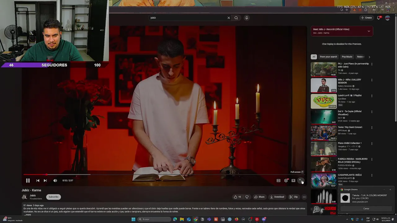The width and height of the screenshot is (397, 223).
Task: Open "Dei V - Te Capie" video title
Action: (x=350, y=113)
